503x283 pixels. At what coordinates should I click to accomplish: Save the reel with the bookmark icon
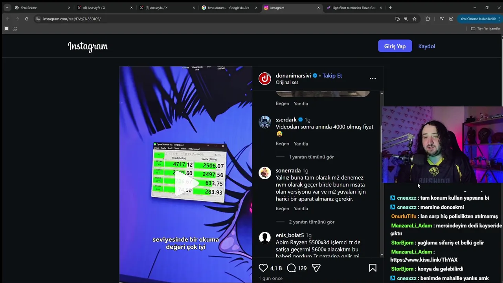coord(373,268)
